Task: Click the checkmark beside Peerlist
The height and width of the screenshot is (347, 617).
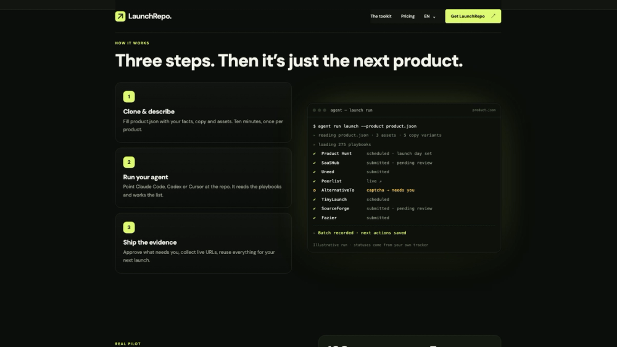Action: point(315,181)
